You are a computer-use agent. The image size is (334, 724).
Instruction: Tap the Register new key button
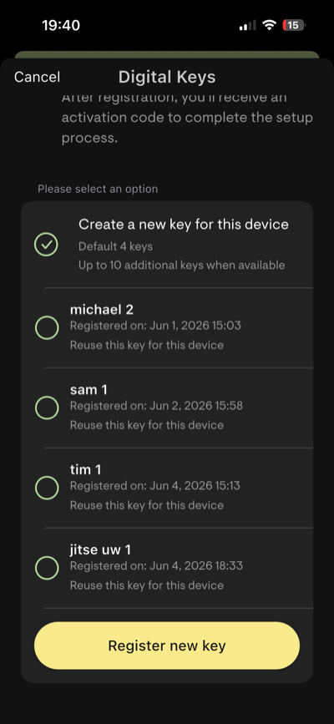pyautogui.click(x=167, y=645)
